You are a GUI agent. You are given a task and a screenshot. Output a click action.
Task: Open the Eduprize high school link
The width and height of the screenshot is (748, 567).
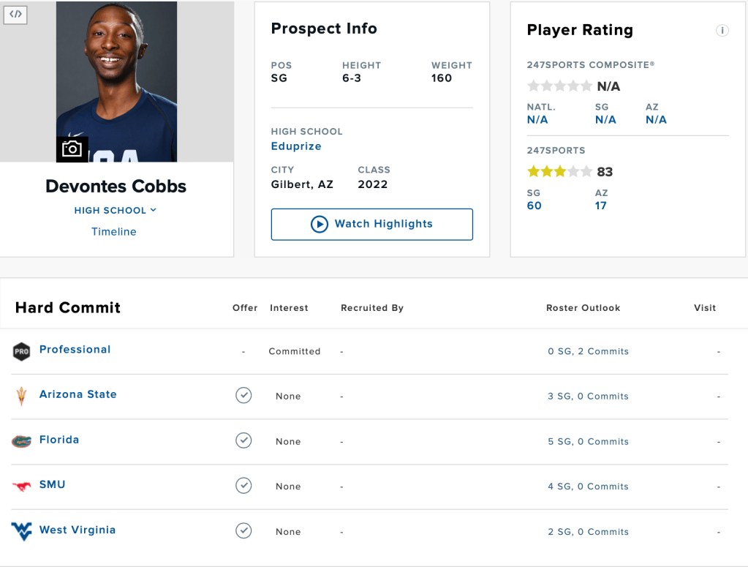point(296,146)
